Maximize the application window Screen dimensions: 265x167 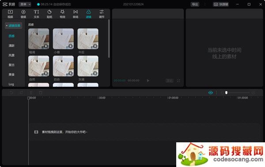point(249,4)
